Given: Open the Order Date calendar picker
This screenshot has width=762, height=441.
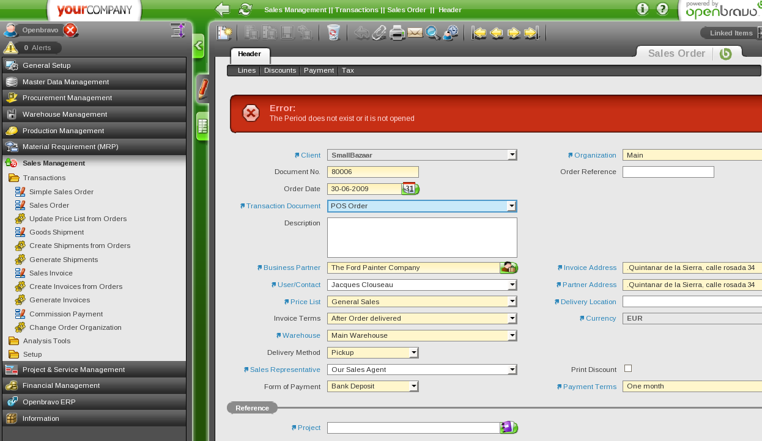Looking at the screenshot, I should point(410,189).
